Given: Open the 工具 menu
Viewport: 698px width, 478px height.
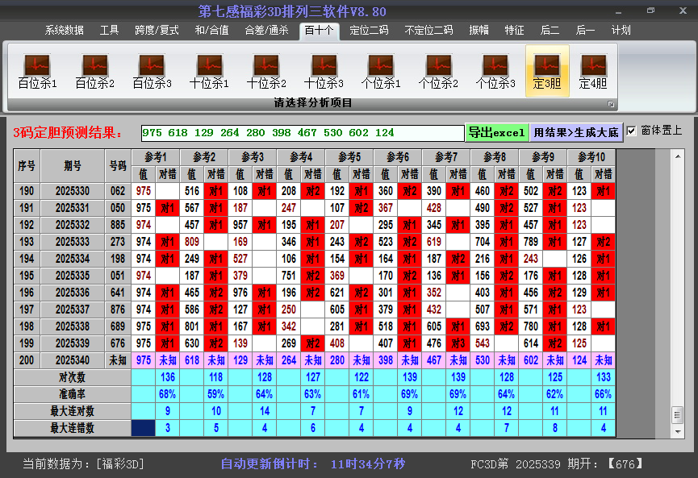Looking at the screenshot, I should [x=110, y=30].
